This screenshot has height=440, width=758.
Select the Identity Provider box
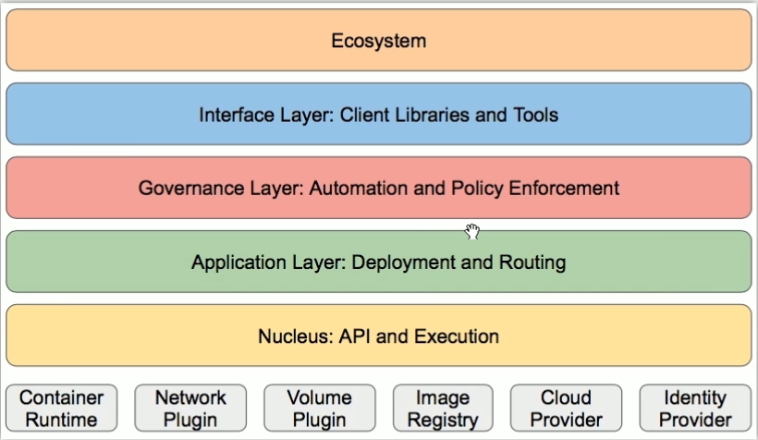pyautogui.click(x=695, y=408)
